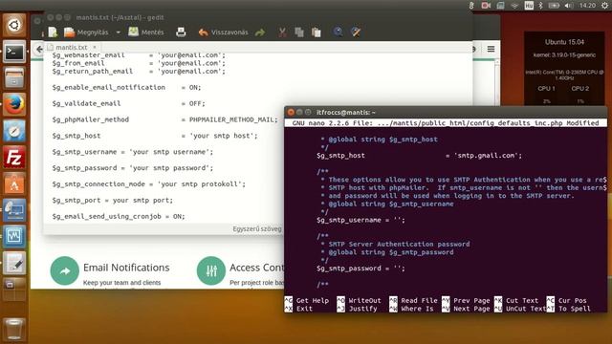The height and width of the screenshot is (344, 612).
Task: Open Ubuntu Software Center launcher icon
Action: (x=14, y=183)
